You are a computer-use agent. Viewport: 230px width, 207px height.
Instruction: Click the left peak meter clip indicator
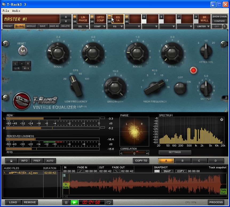click(102, 118)
